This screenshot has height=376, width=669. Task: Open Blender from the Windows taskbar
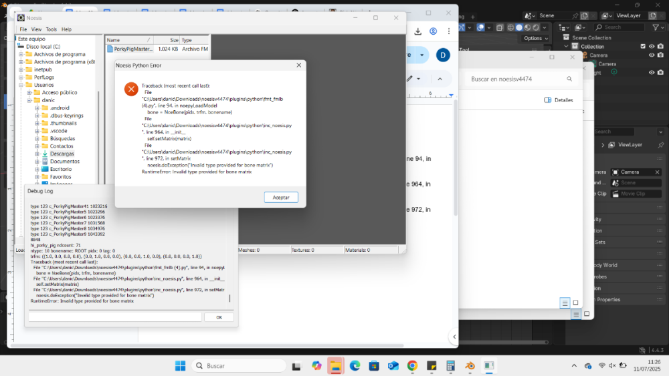coord(470,366)
